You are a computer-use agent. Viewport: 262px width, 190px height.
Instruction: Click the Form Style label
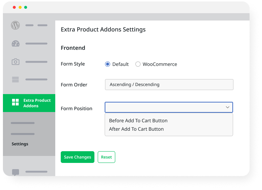pyautogui.click(x=73, y=64)
